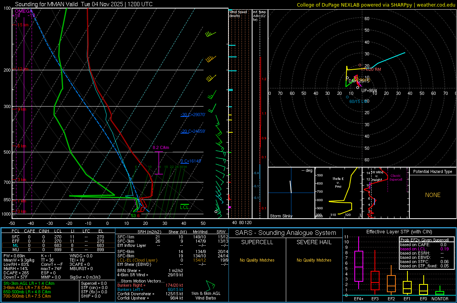Viewport: 457px width, 303px height.
Task: Click the 'PW = 0.69in' value
Action: (14, 256)
